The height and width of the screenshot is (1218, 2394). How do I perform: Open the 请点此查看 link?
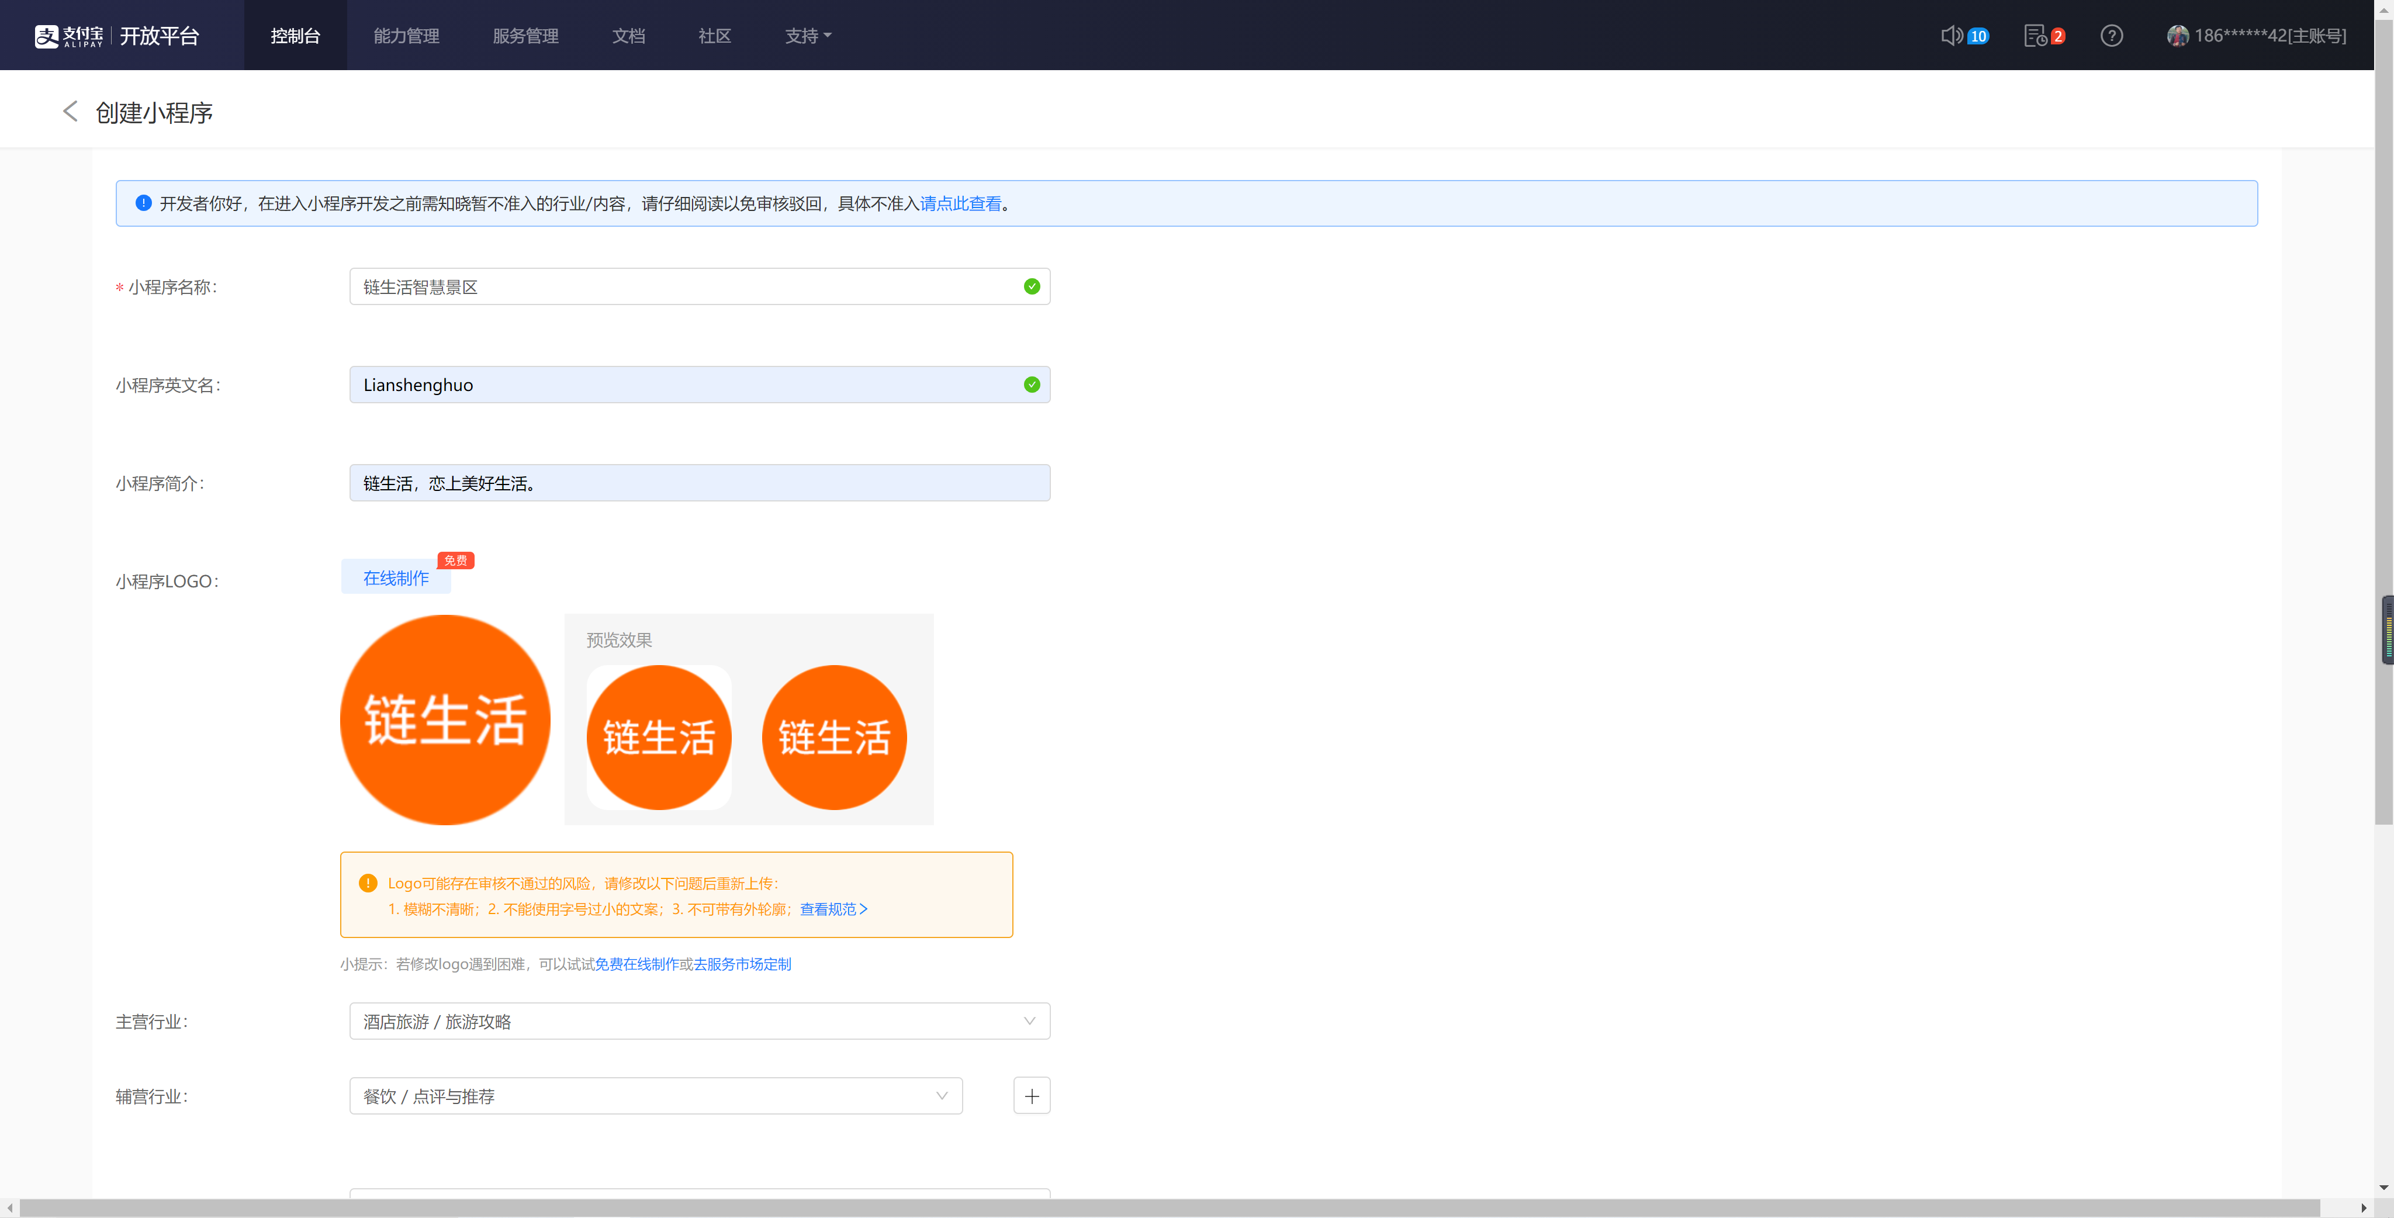point(960,203)
